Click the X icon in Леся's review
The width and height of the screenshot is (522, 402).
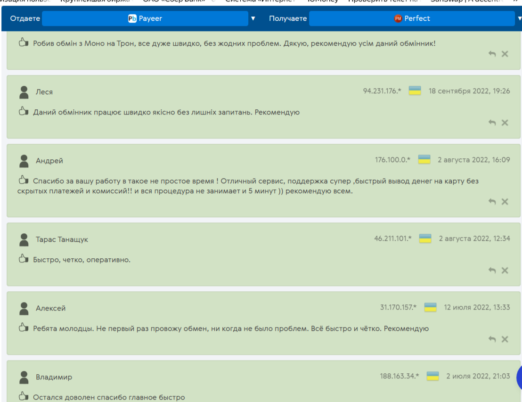505,123
